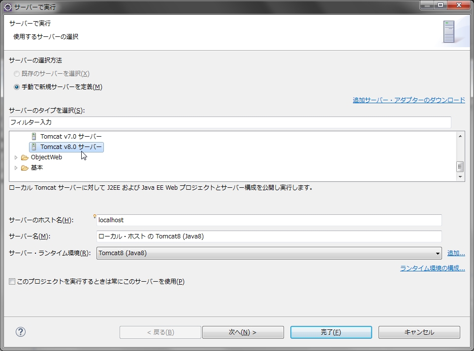Select 既存のサーバーを選択 radio button
The width and height of the screenshot is (474, 351).
click(17, 74)
